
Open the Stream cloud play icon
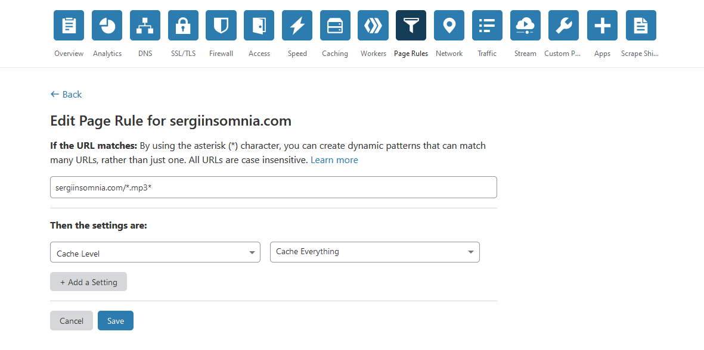click(x=525, y=26)
